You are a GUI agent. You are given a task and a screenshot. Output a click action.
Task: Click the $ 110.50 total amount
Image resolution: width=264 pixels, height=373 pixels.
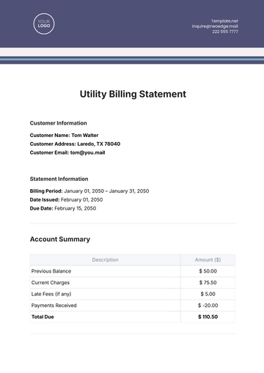208,317
